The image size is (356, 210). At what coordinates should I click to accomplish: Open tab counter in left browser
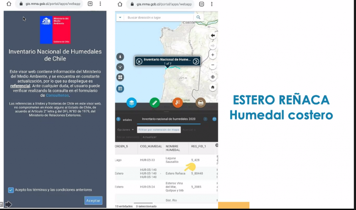90,3
